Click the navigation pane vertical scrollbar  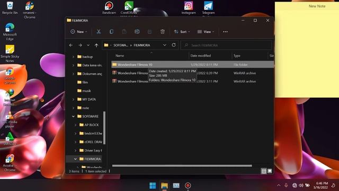click(104, 128)
